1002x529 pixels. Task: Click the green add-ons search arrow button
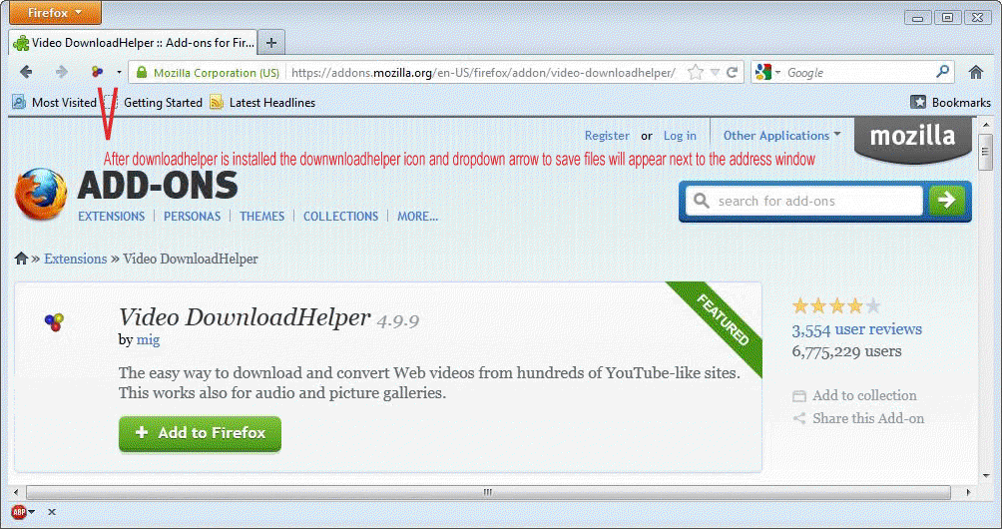[946, 201]
